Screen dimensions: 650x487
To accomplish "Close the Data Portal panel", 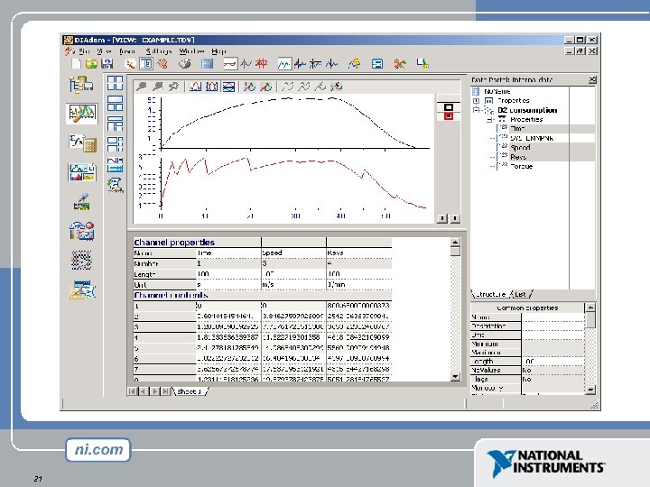I will point(592,79).
